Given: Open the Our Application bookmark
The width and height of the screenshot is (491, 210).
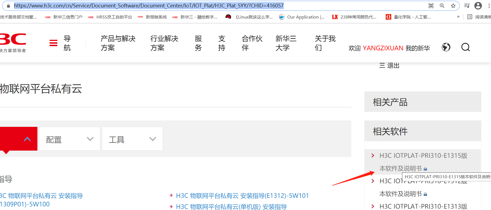Looking at the screenshot, I should [x=302, y=17].
